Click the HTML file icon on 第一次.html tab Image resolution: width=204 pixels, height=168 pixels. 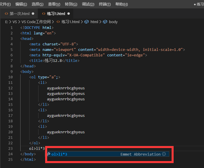point(6,14)
